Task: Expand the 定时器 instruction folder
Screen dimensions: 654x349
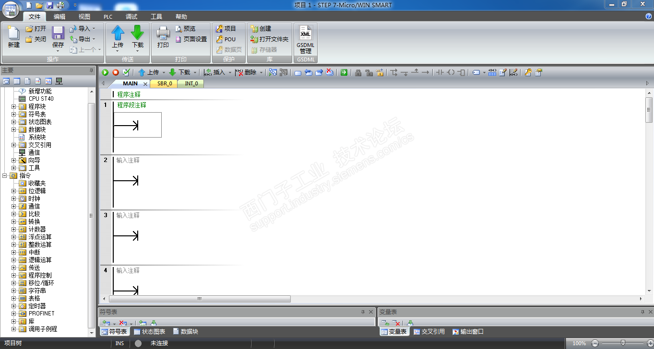Action: coord(14,306)
